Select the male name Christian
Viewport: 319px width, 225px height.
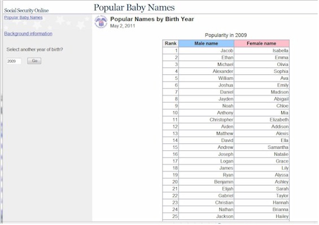tap(224, 202)
